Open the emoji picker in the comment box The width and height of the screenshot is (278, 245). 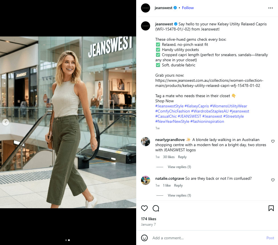144,238
